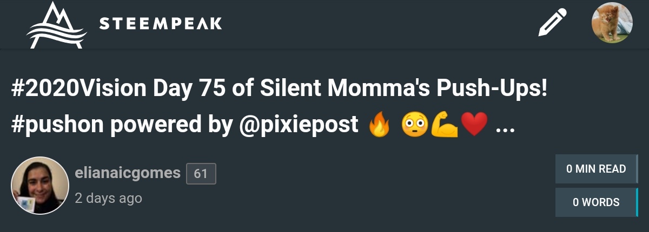The width and height of the screenshot is (649, 232).
Task: Click the red heart emoji
Action: point(474,126)
